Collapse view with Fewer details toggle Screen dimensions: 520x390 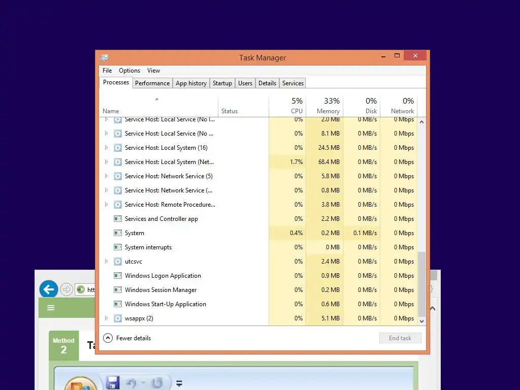127,338
